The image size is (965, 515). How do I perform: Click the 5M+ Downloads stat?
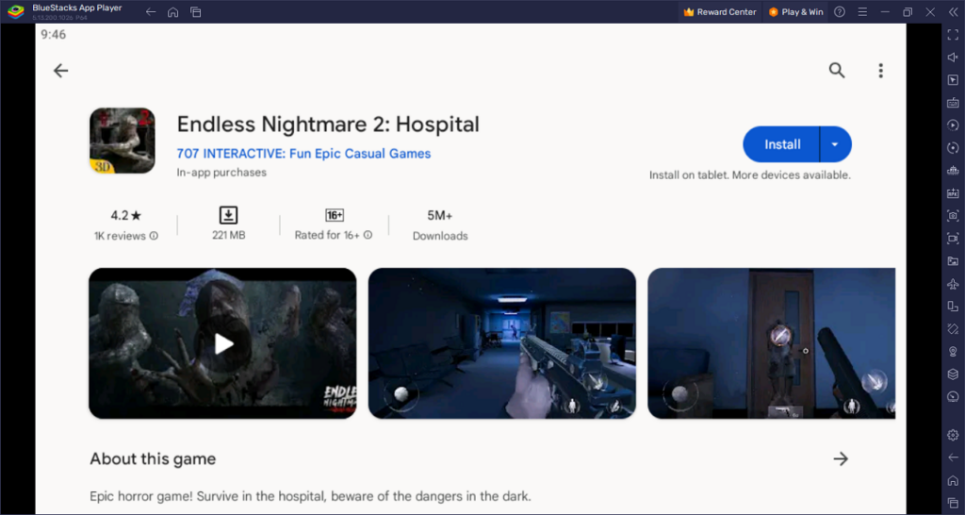pyautogui.click(x=440, y=224)
